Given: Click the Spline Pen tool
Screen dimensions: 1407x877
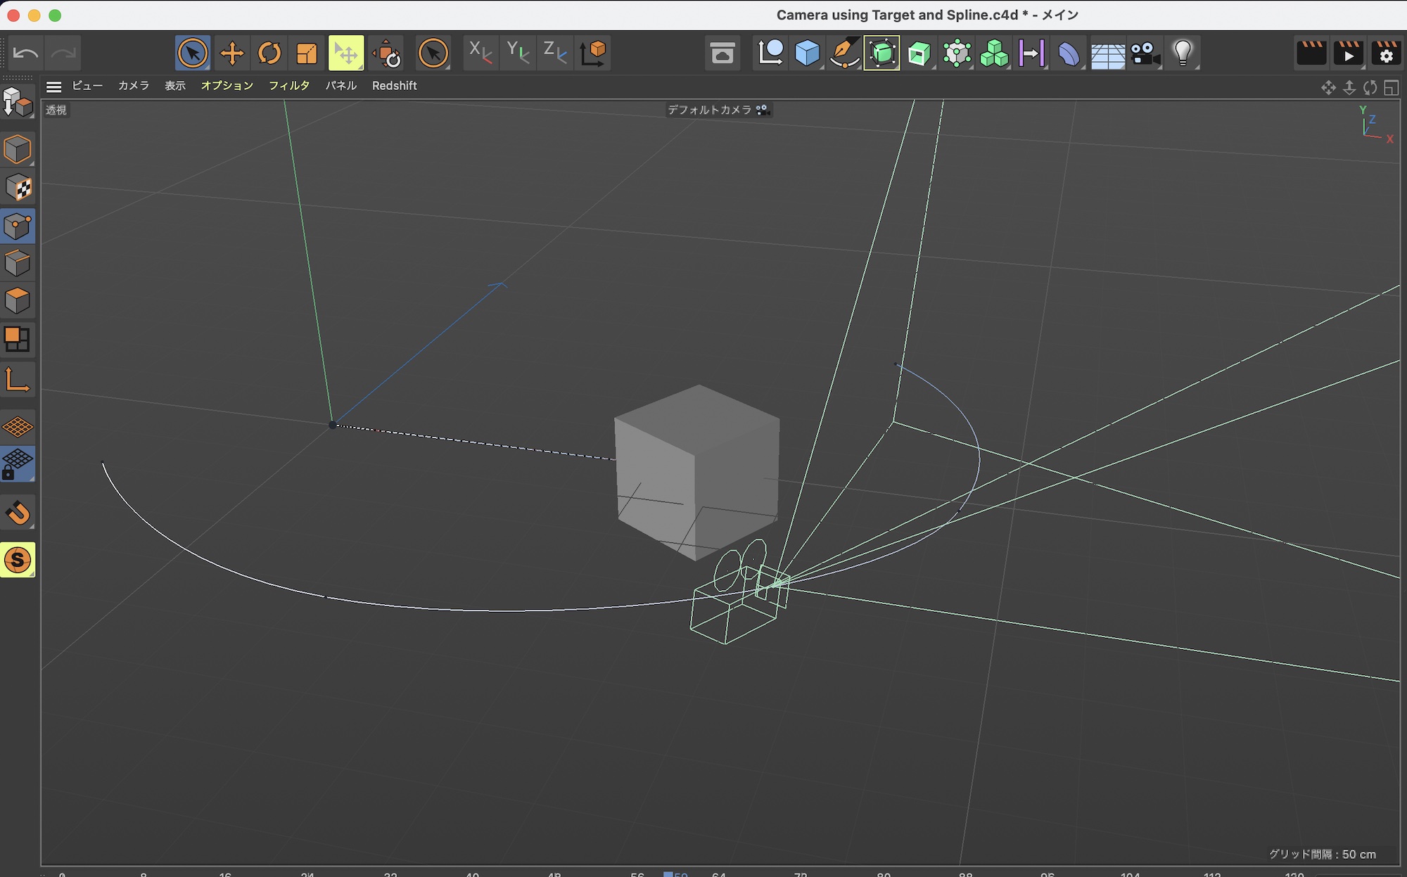Looking at the screenshot, I should [x=844, y=53].
